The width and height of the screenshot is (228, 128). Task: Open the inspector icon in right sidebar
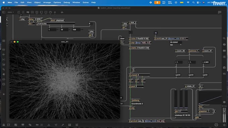pos(224,44)
